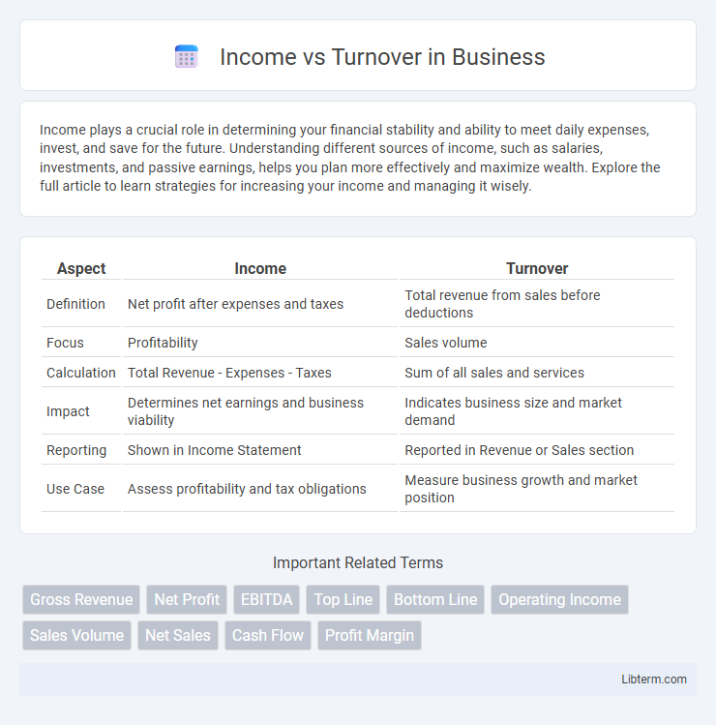Select the Calculation row label
Viewport: 716px width, 725px height.
pos(81,373)
